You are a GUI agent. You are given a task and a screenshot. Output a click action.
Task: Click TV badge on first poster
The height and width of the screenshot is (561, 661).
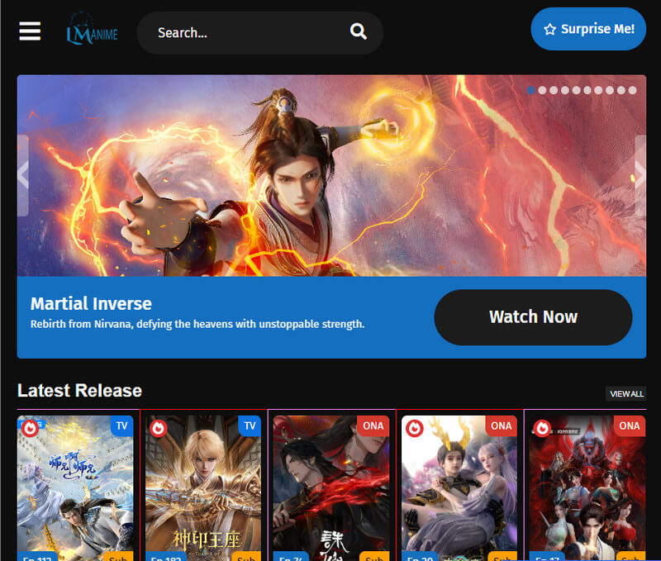(121, 426)
